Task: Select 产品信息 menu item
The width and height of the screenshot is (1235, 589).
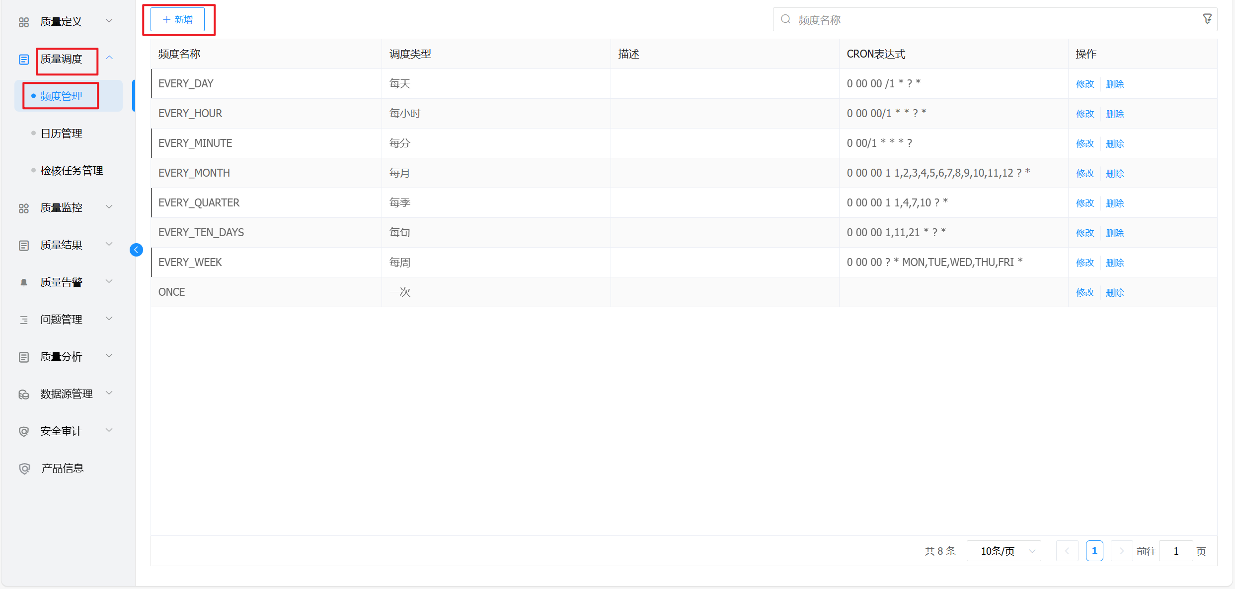Action: 62,468
